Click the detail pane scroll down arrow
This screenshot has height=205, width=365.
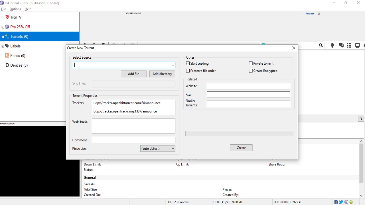[x=362, y=195]
